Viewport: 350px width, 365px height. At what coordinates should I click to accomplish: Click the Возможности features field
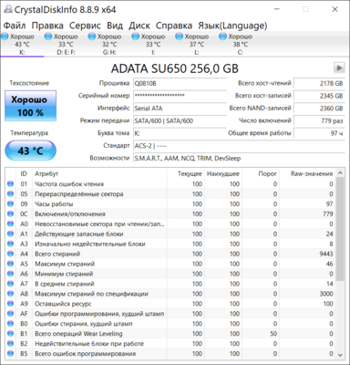coord(239,158)
